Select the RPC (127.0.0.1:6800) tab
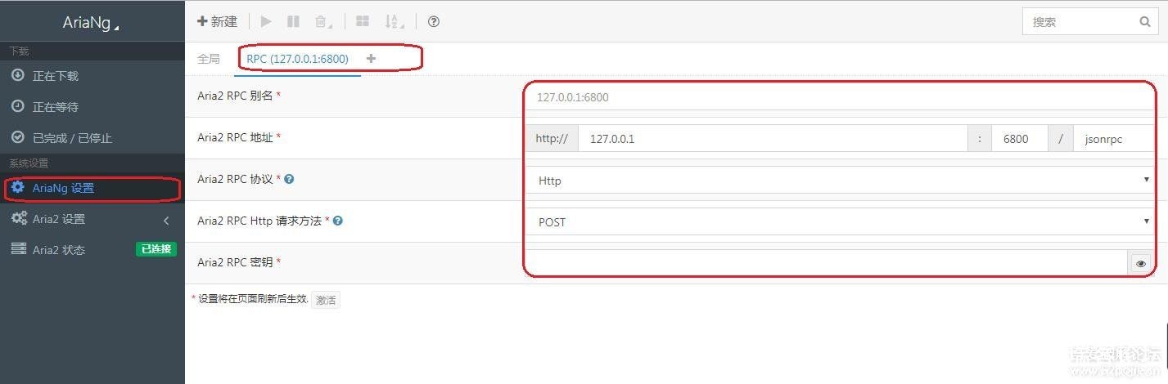Image resolution: width=1168 pixels, height=384 pixels. (x=297, y=59)
